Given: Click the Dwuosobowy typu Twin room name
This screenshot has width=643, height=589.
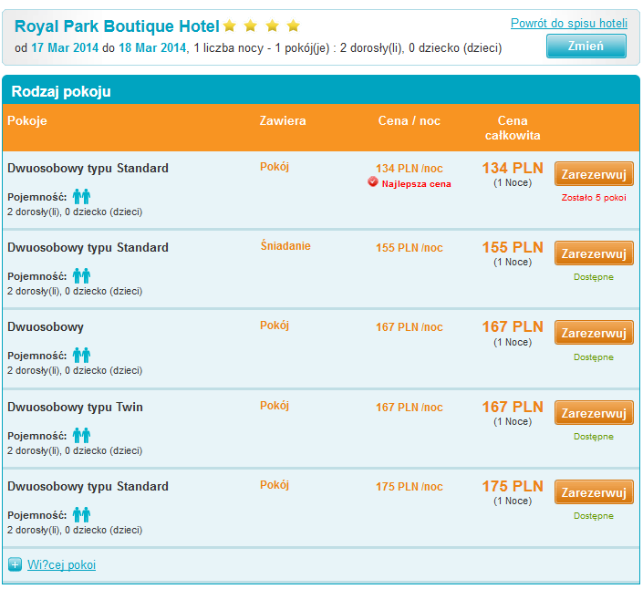Looking at the screenshot, I should point(75,407).
